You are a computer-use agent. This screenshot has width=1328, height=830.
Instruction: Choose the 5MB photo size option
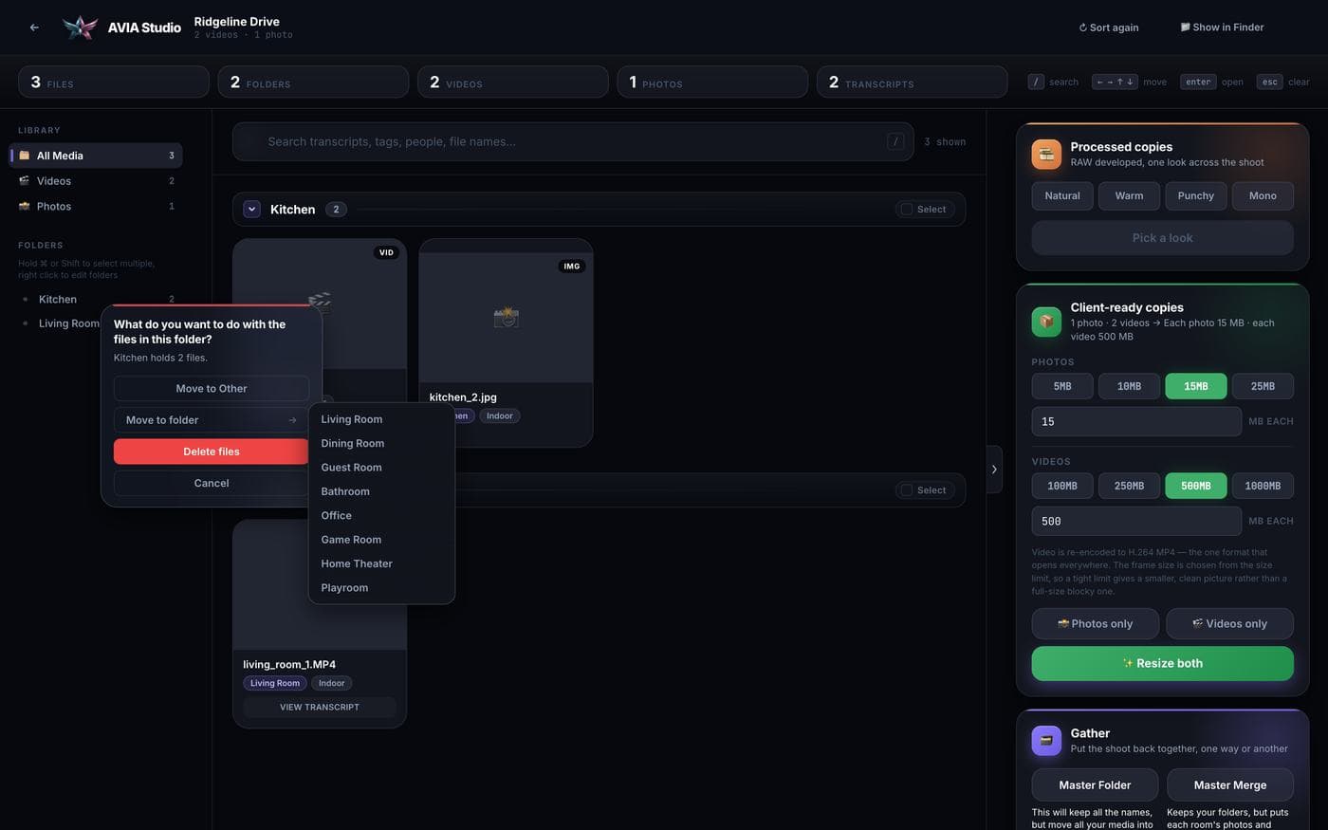[x=1062, y=386]
